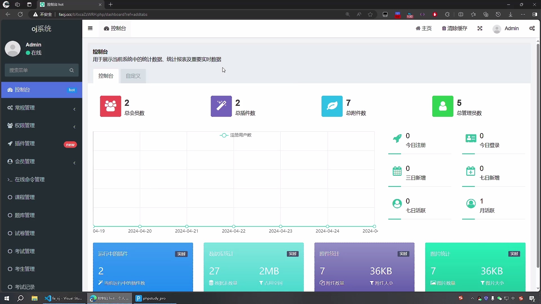The height and width of the screenshot is (304, 541).
Task: Click the user circle icon for 七日活跃
Action: (397, 204)
